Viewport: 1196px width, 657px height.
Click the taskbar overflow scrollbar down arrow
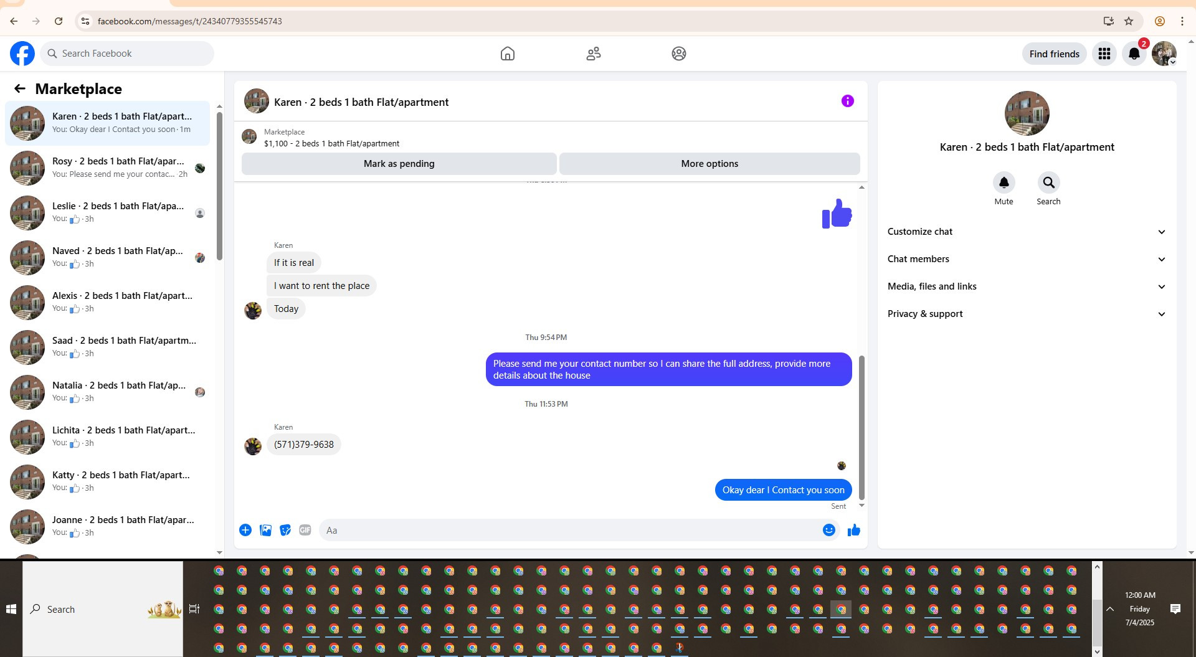1097,651
